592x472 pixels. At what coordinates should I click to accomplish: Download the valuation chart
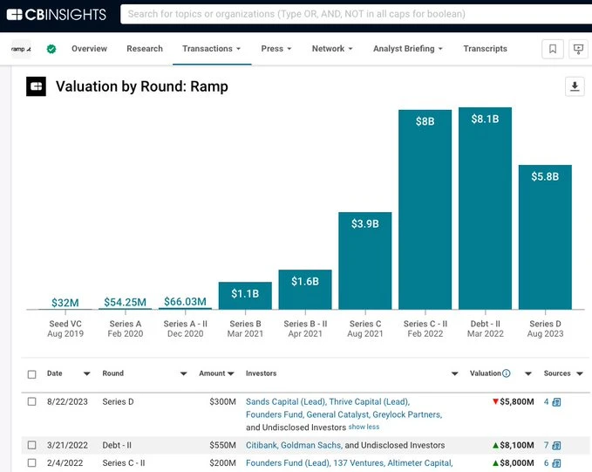[x=575, y=86]
